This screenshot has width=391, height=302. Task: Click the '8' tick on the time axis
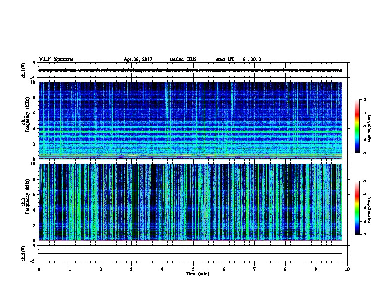coord(285,269)
